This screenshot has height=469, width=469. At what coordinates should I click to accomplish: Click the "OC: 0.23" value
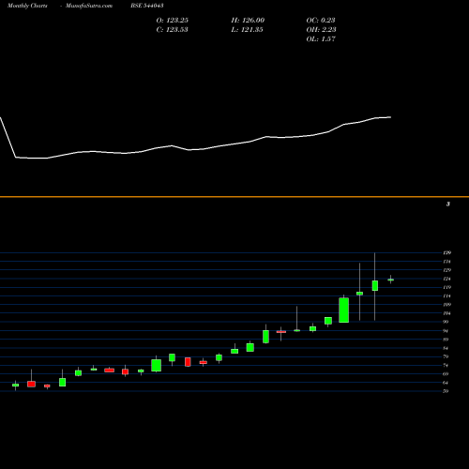point(321,21)
